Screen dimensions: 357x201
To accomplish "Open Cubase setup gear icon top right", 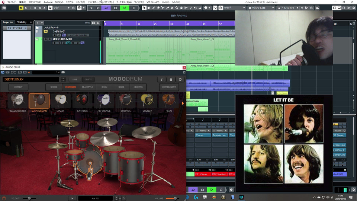I will coord(354,8).
